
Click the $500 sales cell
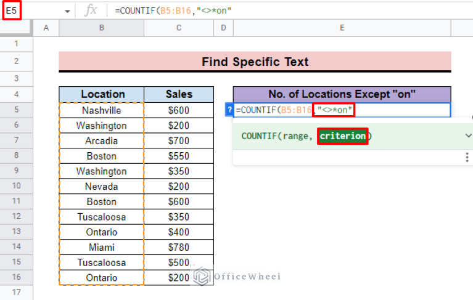179,262
